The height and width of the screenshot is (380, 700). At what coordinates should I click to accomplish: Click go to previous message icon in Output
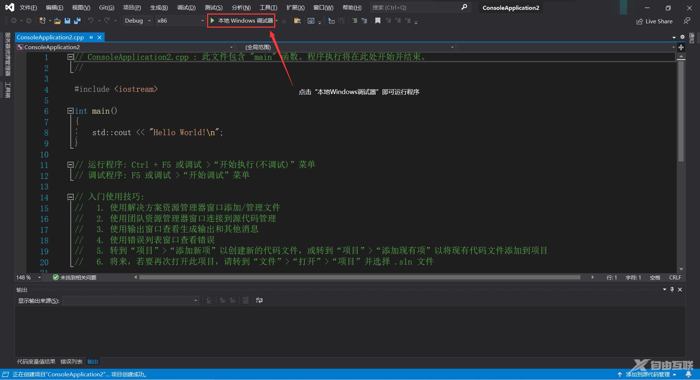point(222,300)
